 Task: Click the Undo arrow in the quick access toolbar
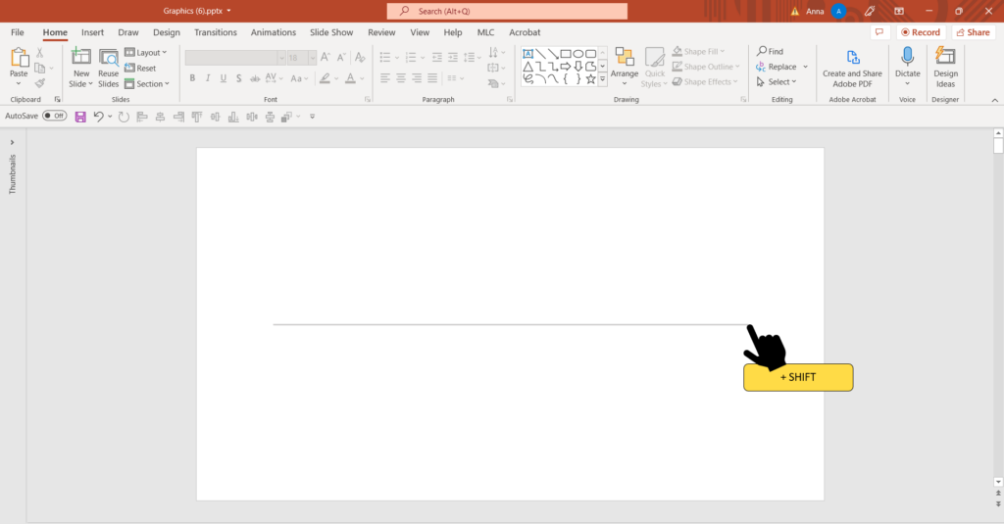pos(99,117)
